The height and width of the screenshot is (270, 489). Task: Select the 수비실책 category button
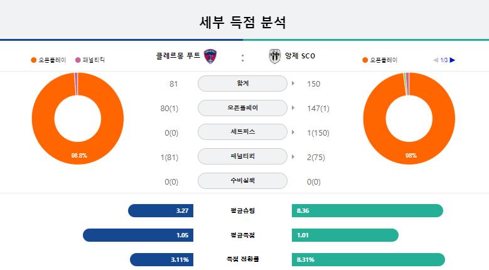pos(243,180)
